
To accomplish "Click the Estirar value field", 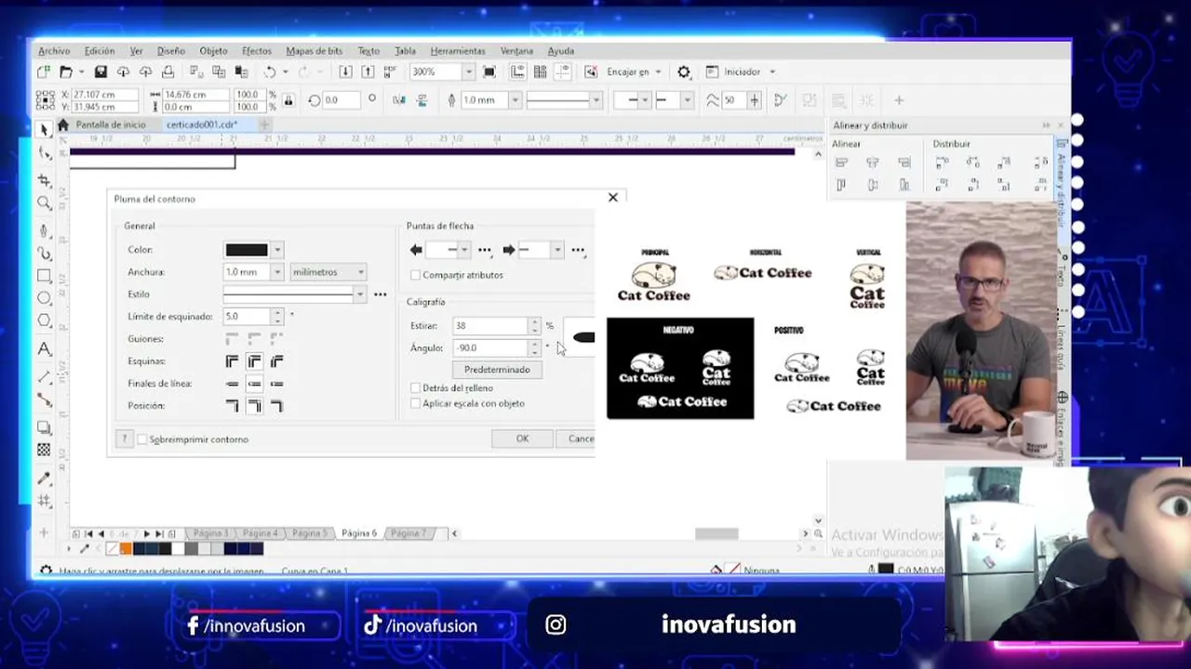I will (490, 326).
